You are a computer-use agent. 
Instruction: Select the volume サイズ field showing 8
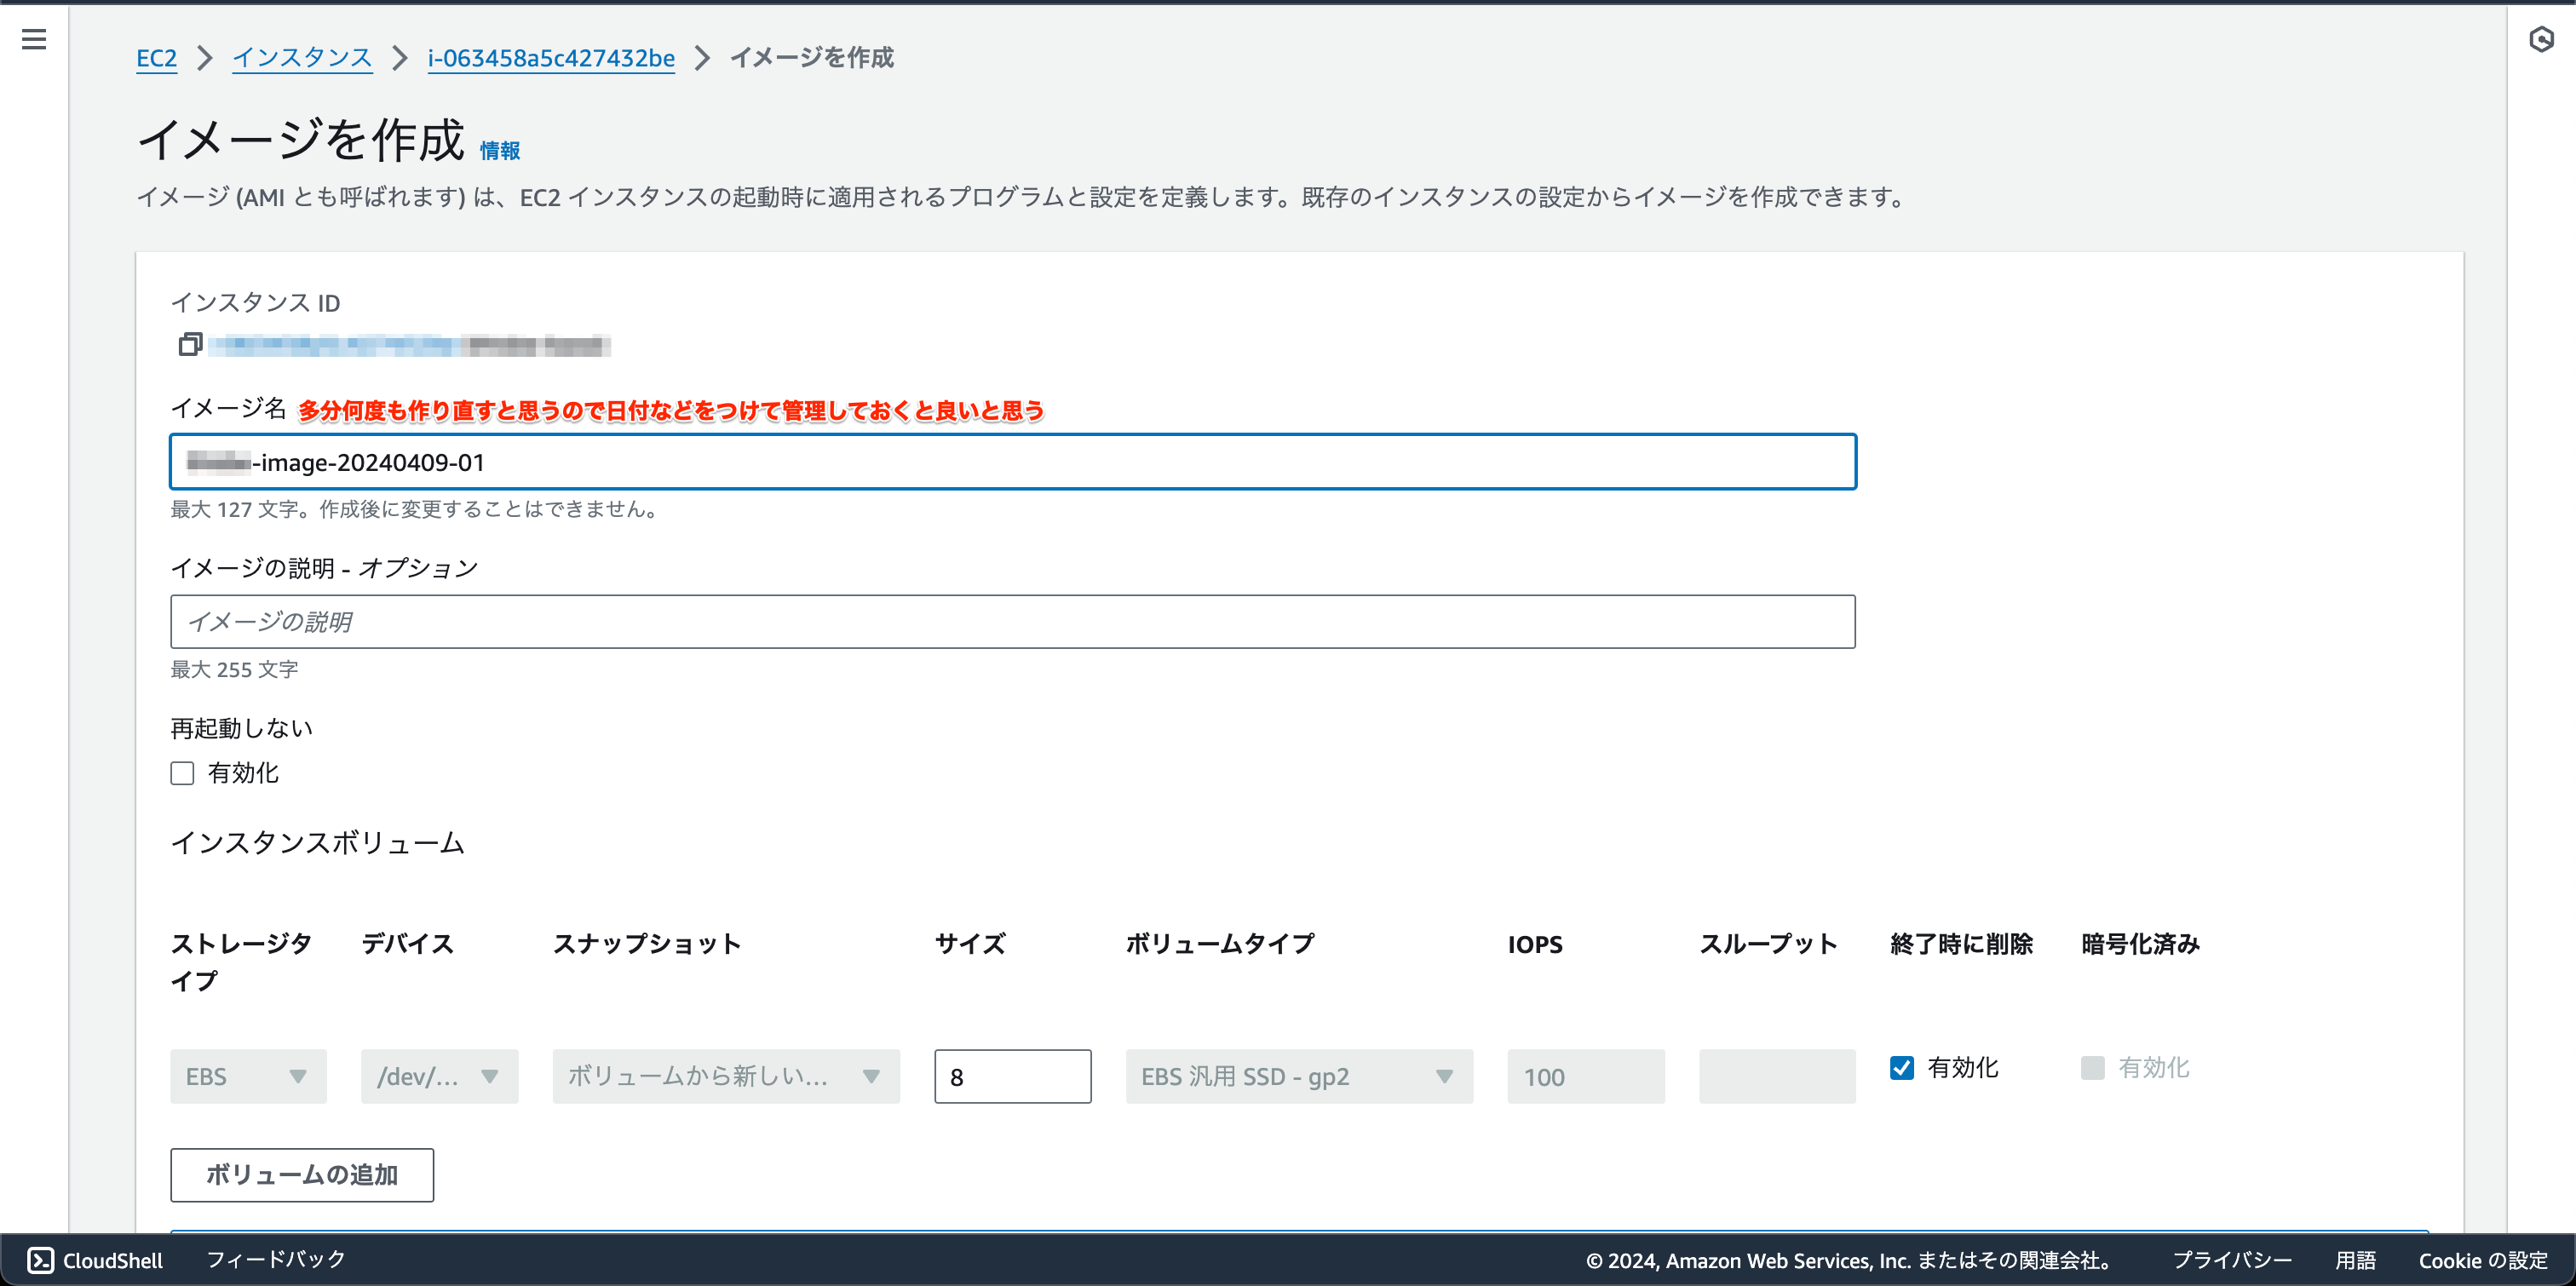coord(1012,1076)
